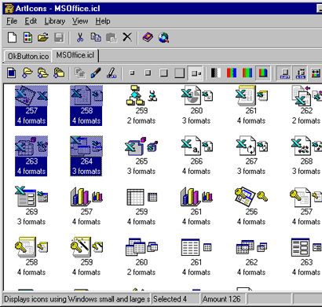Select the Access key icon 256
The height and width of the screenshot is (307, 322).
click(251, 206)
